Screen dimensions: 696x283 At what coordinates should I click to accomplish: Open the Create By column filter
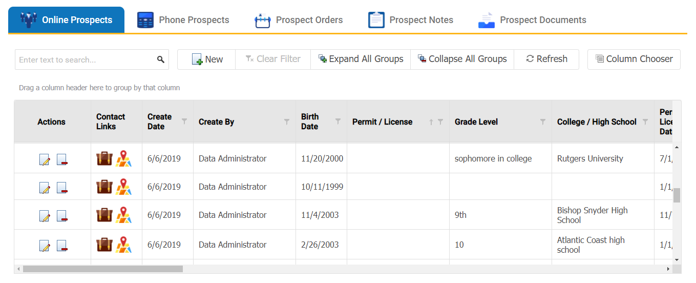[287, 122]
